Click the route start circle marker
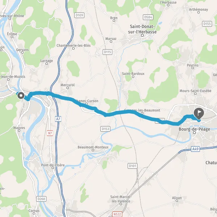Image resolution: width=217 pixels, height=217 pixels. (x=21, y=95)
